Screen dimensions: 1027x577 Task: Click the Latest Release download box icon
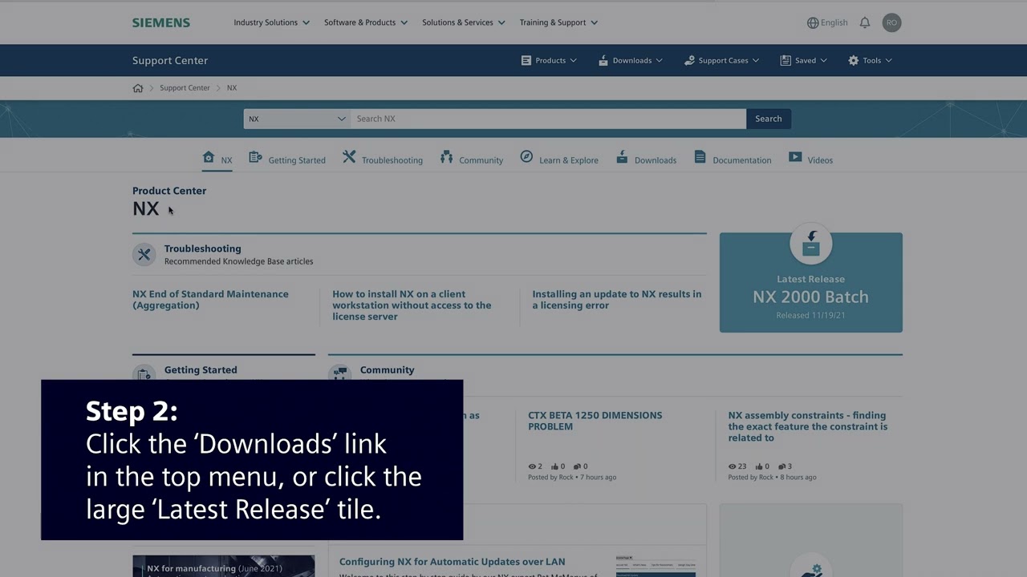(x=811, y=243)
